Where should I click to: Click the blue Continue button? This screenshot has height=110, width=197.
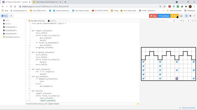[164, 16]
